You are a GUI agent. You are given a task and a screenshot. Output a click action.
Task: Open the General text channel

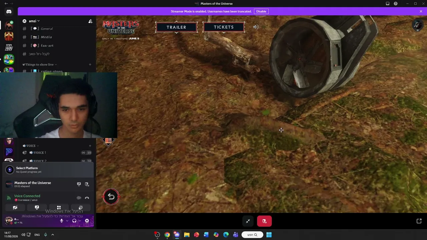pos(57,29)
